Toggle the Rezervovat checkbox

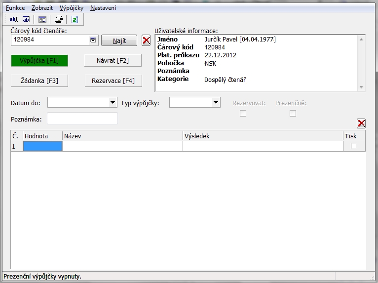click(243, 114)
